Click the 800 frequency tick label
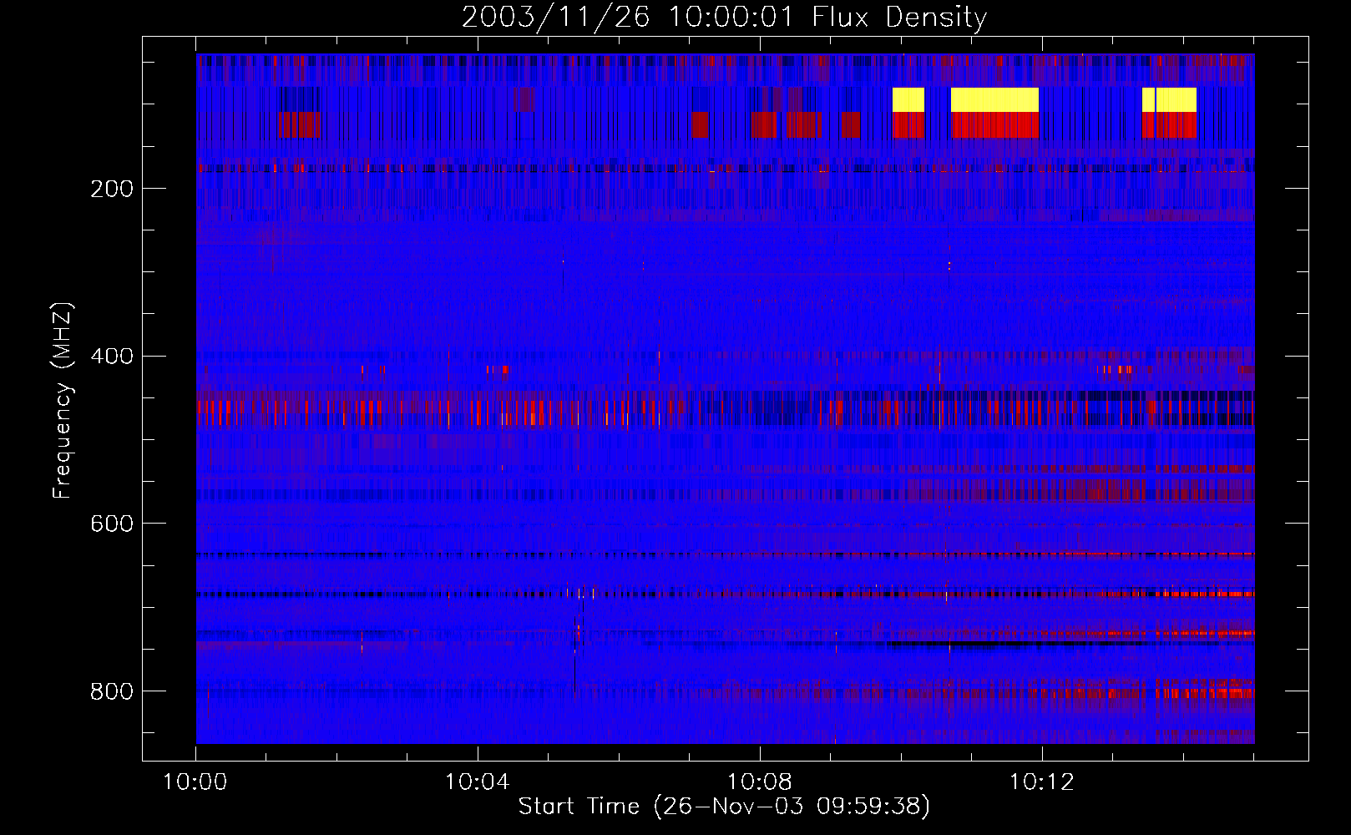This screenshot has height=835, width=1351. (112, 691)
